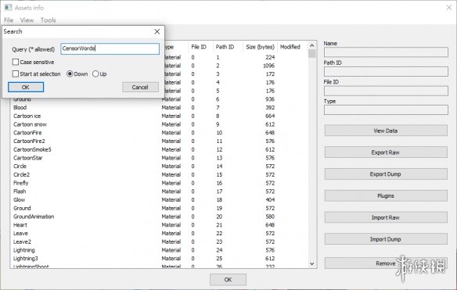Close the Search dialog
Screen dimensions: 457x290
point(157,31)
